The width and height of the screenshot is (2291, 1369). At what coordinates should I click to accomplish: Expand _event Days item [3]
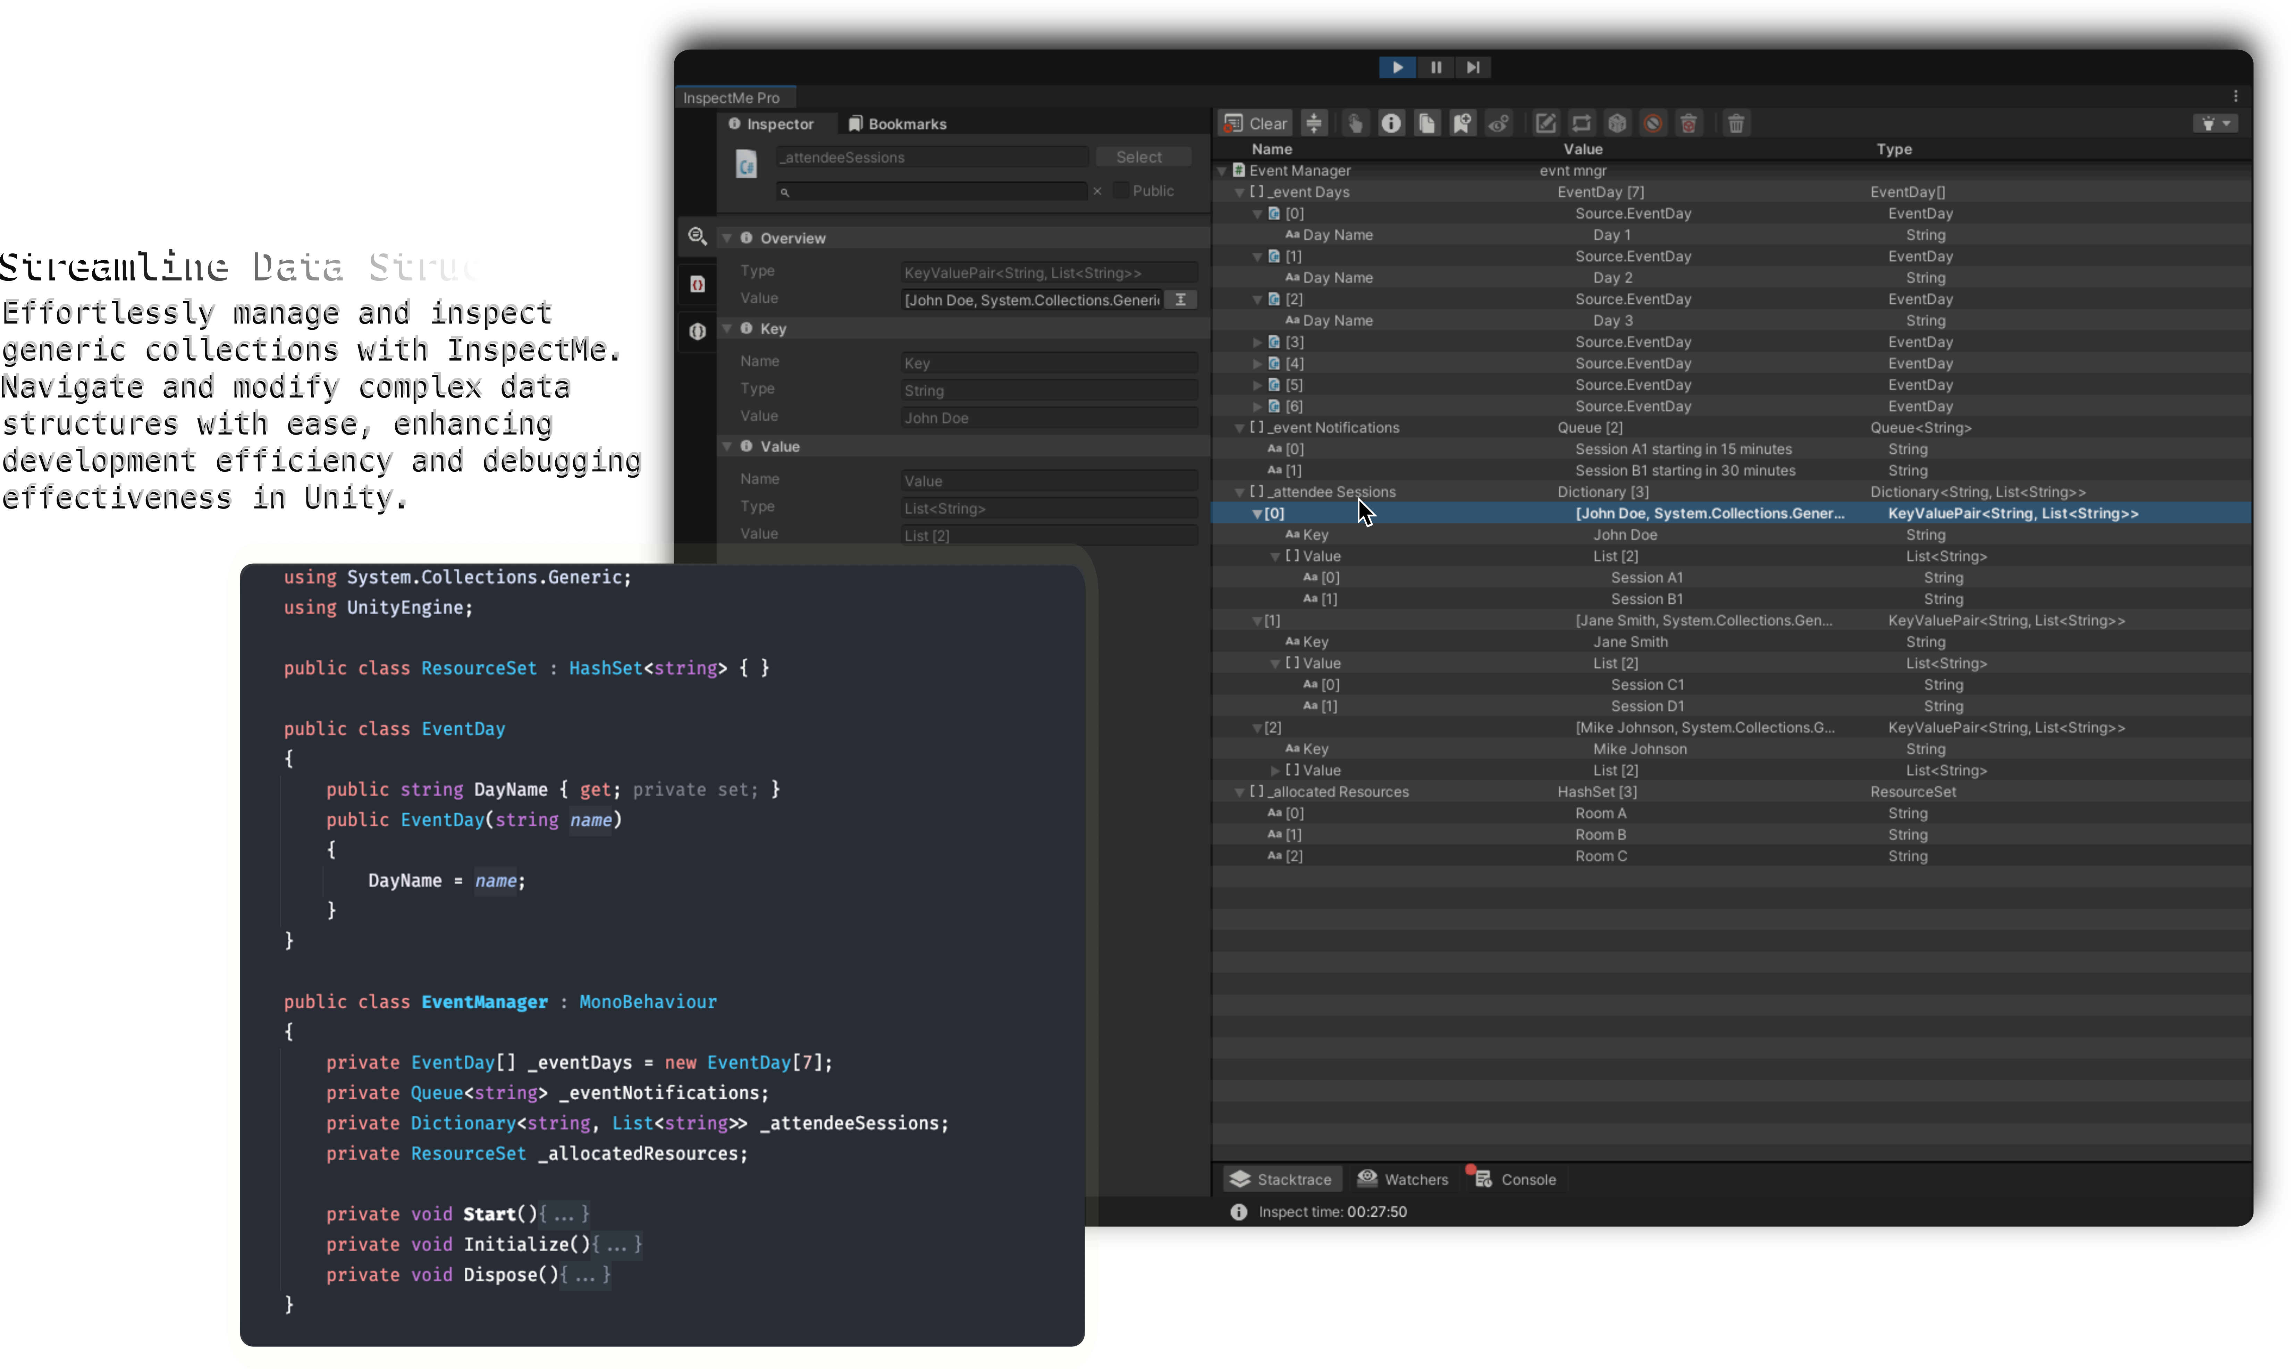(1257, 342)
